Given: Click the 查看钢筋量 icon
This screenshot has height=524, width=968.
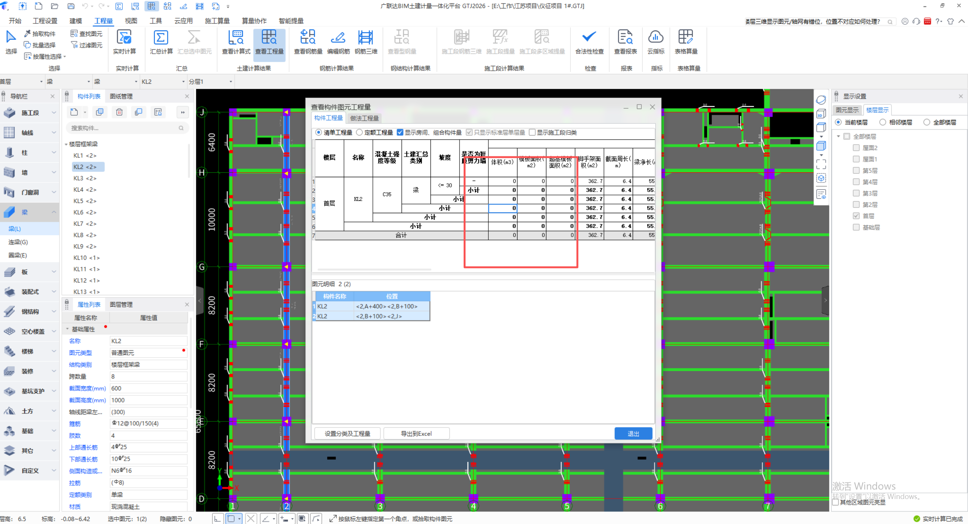Looking at the screenshot, I should (x=308, y=38).
